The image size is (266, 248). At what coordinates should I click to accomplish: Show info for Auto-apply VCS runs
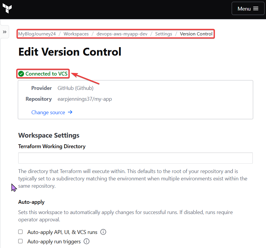(x=103, y=232)
